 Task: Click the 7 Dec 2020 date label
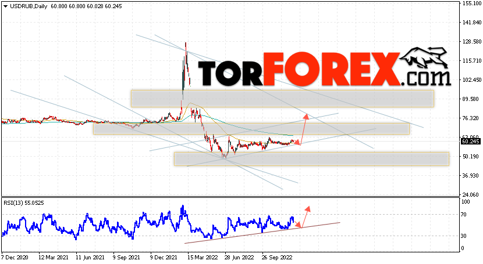(x=15, y=257)
